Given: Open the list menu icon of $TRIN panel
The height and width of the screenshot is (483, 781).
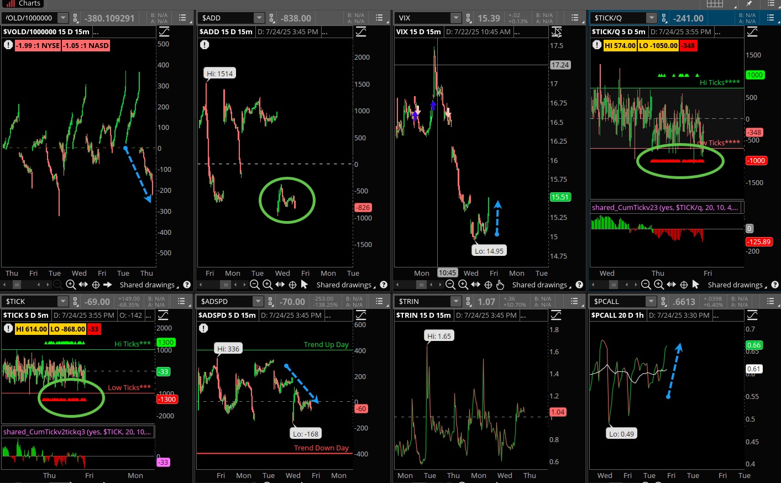Looking at the screenshot, I should (x=575, y=301).
